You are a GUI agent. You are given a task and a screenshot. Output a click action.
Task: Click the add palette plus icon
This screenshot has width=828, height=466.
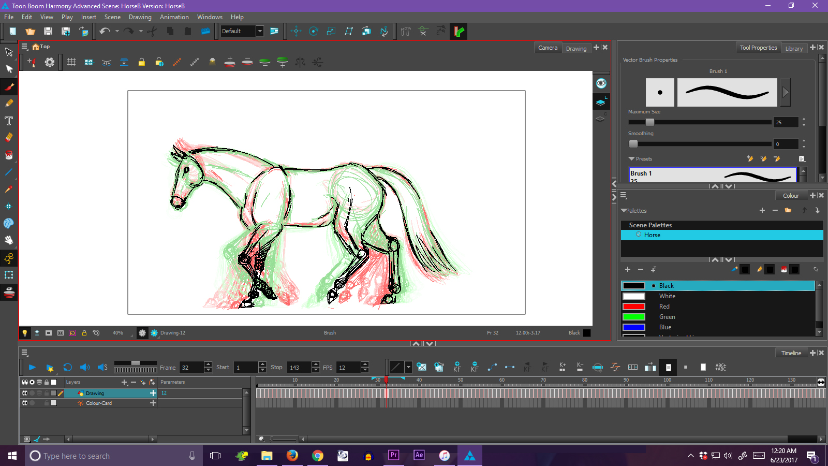(762, 210)
